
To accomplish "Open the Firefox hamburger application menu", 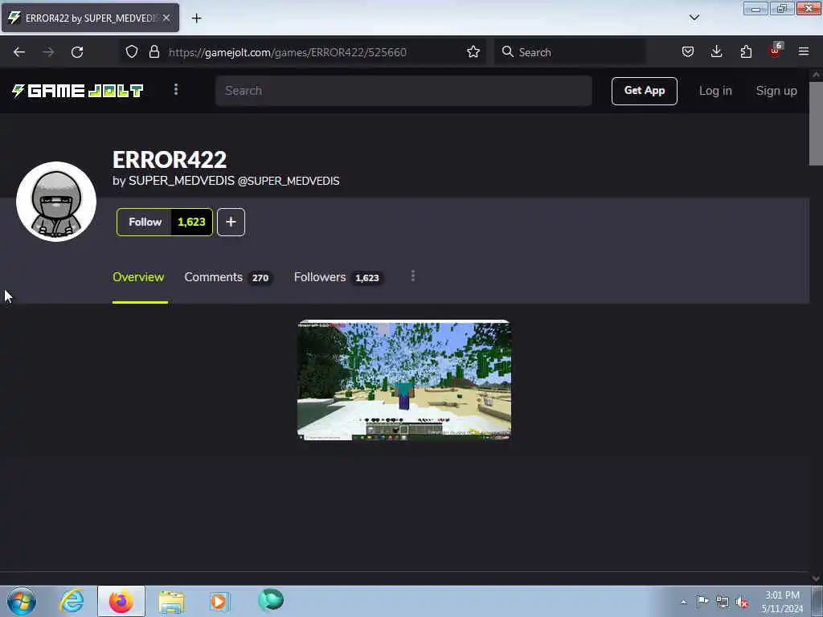I will click(804, 52).
